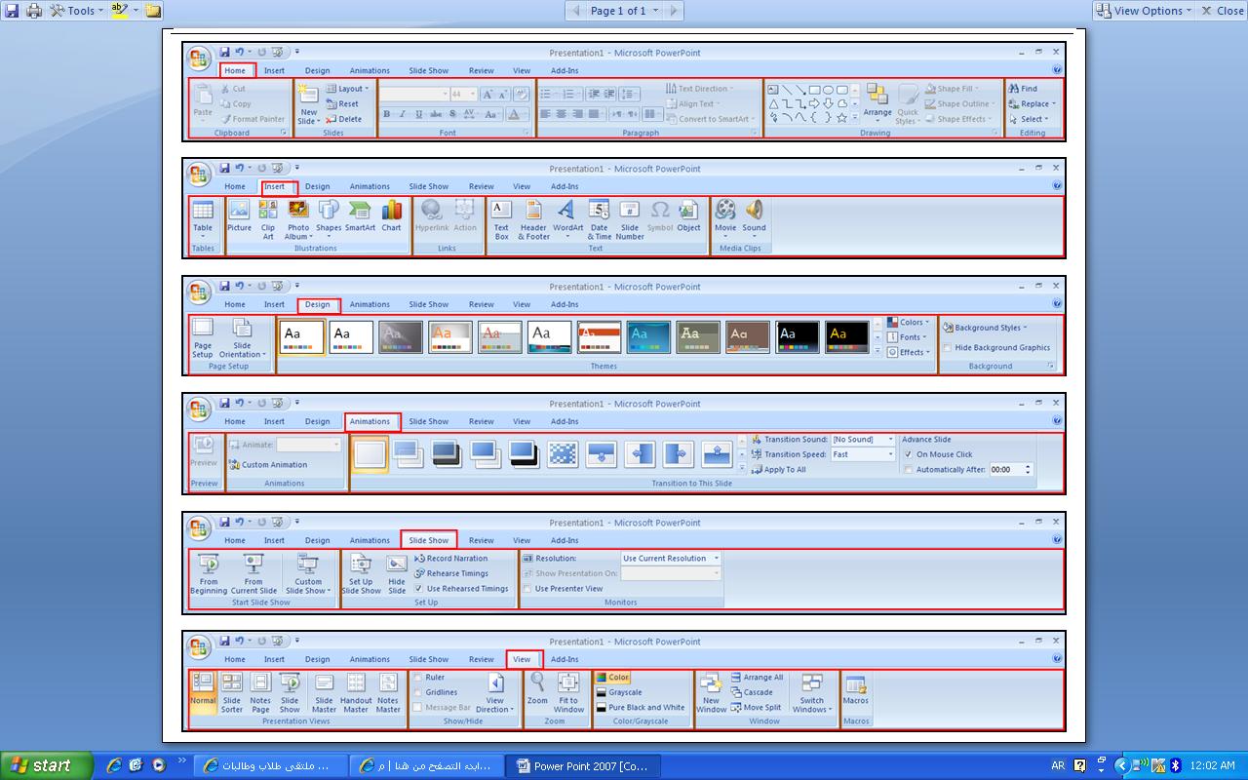1248x780 pixels.
Task: Click Apply To All button
Action: click(778, 469)
